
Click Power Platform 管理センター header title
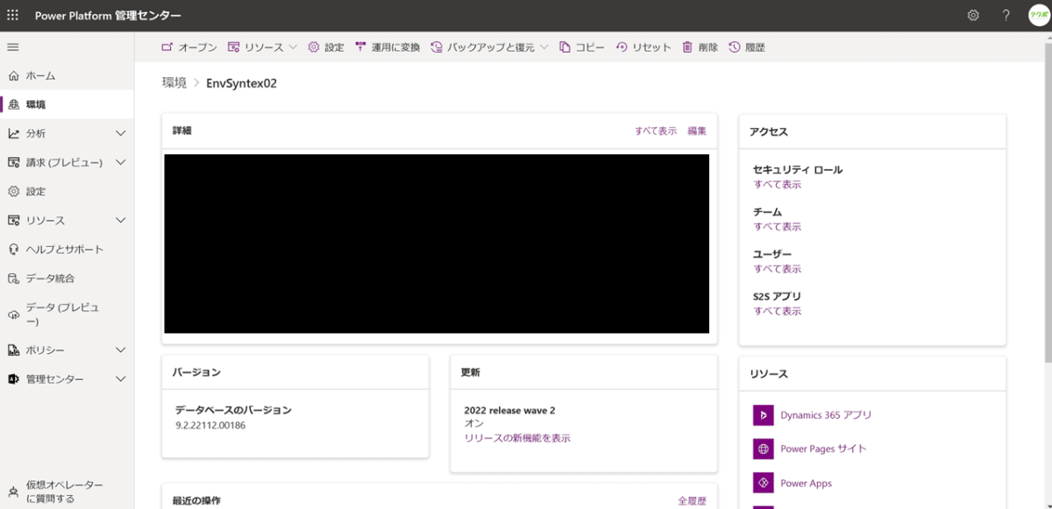pos(108,16)
